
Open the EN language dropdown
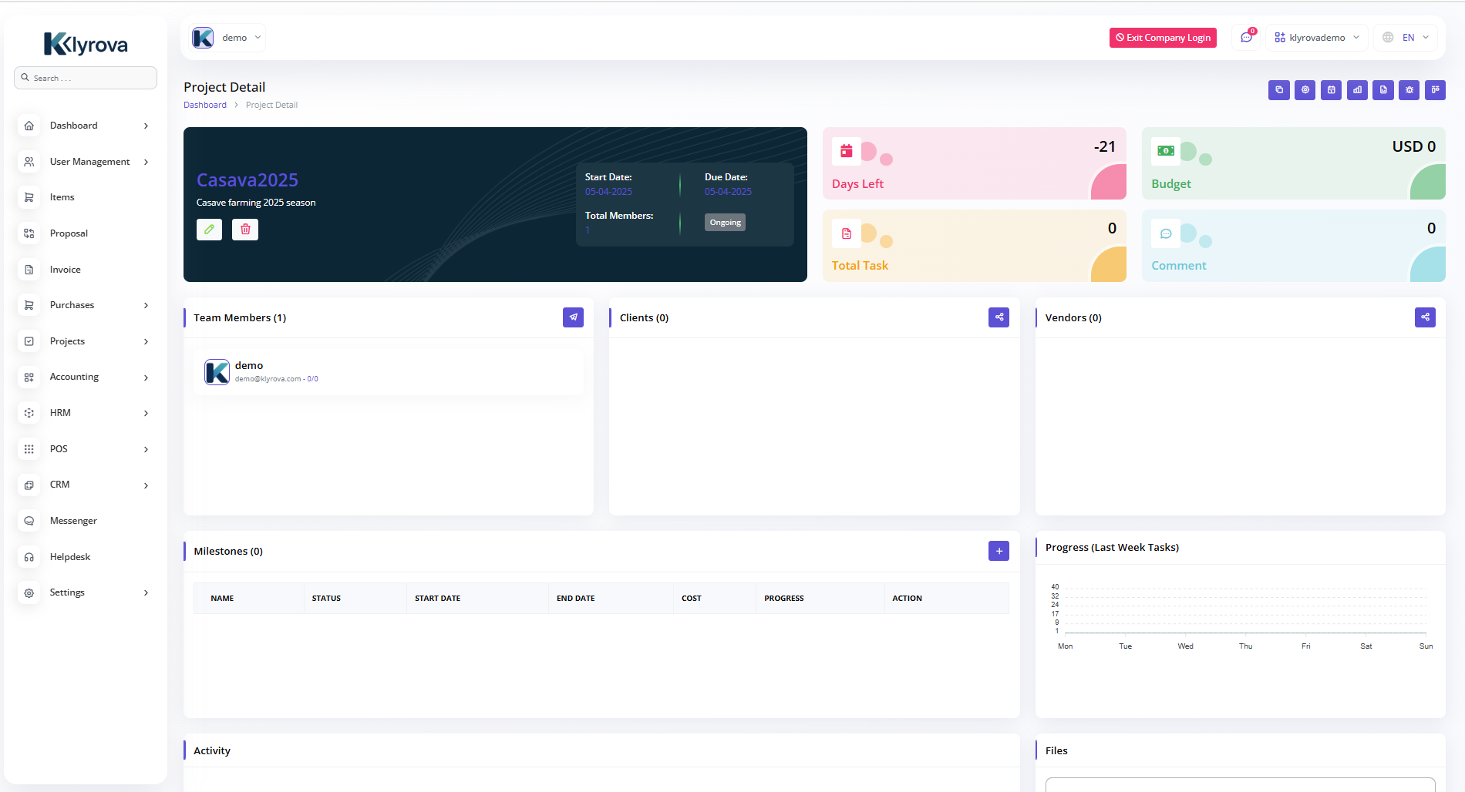point(1406,38)
